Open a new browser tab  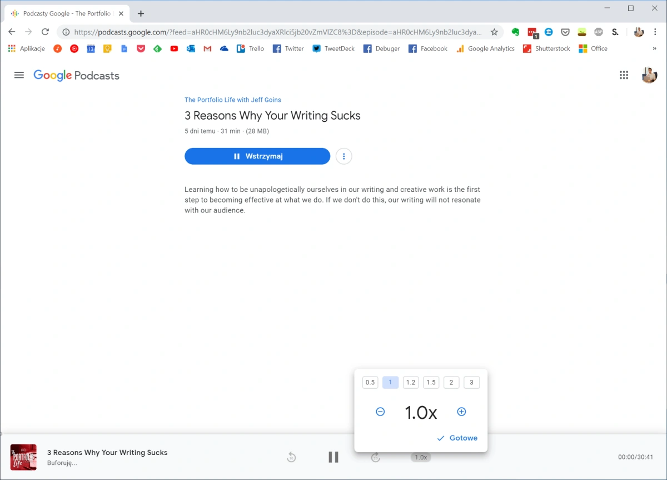(141, 13)
